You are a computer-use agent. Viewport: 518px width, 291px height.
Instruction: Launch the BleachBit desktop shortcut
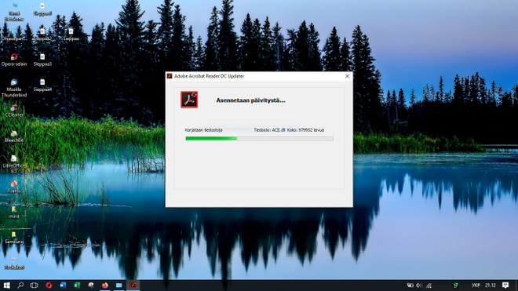[14, 136]
